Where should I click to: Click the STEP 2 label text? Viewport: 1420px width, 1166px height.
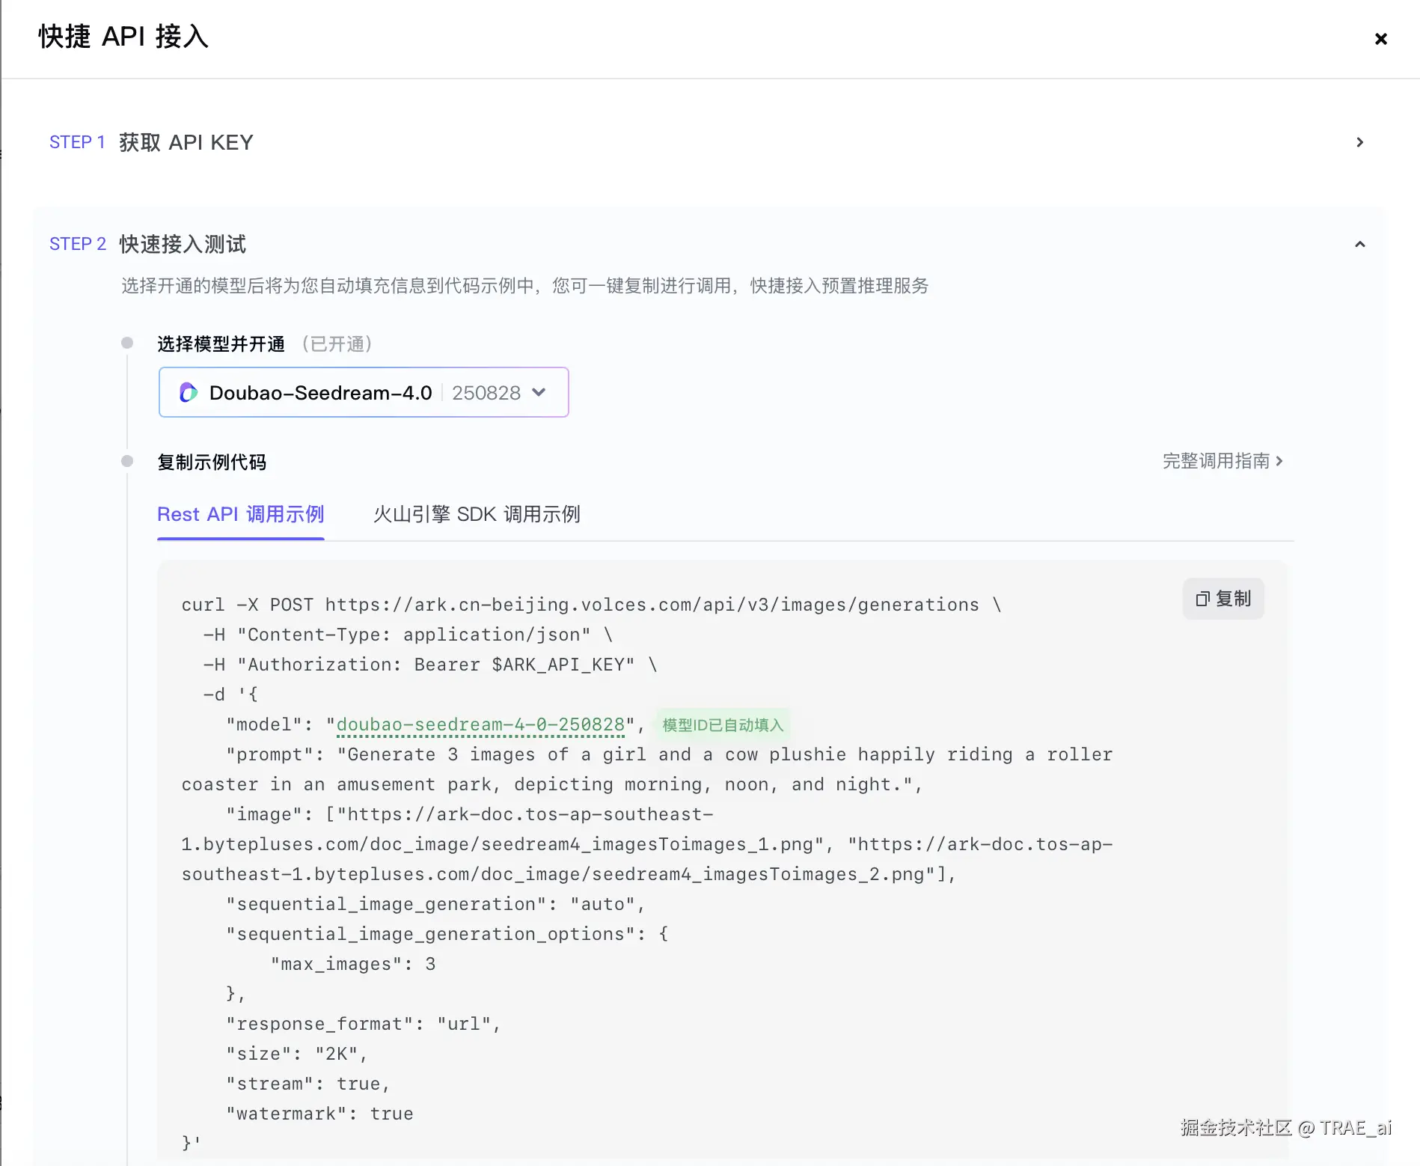tap(77, 244)
